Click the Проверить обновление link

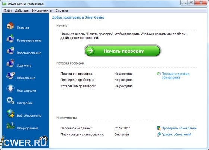tap(179, 128)
